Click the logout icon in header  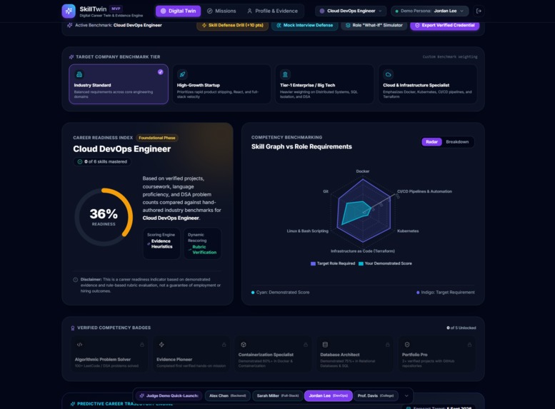[479, 11]
